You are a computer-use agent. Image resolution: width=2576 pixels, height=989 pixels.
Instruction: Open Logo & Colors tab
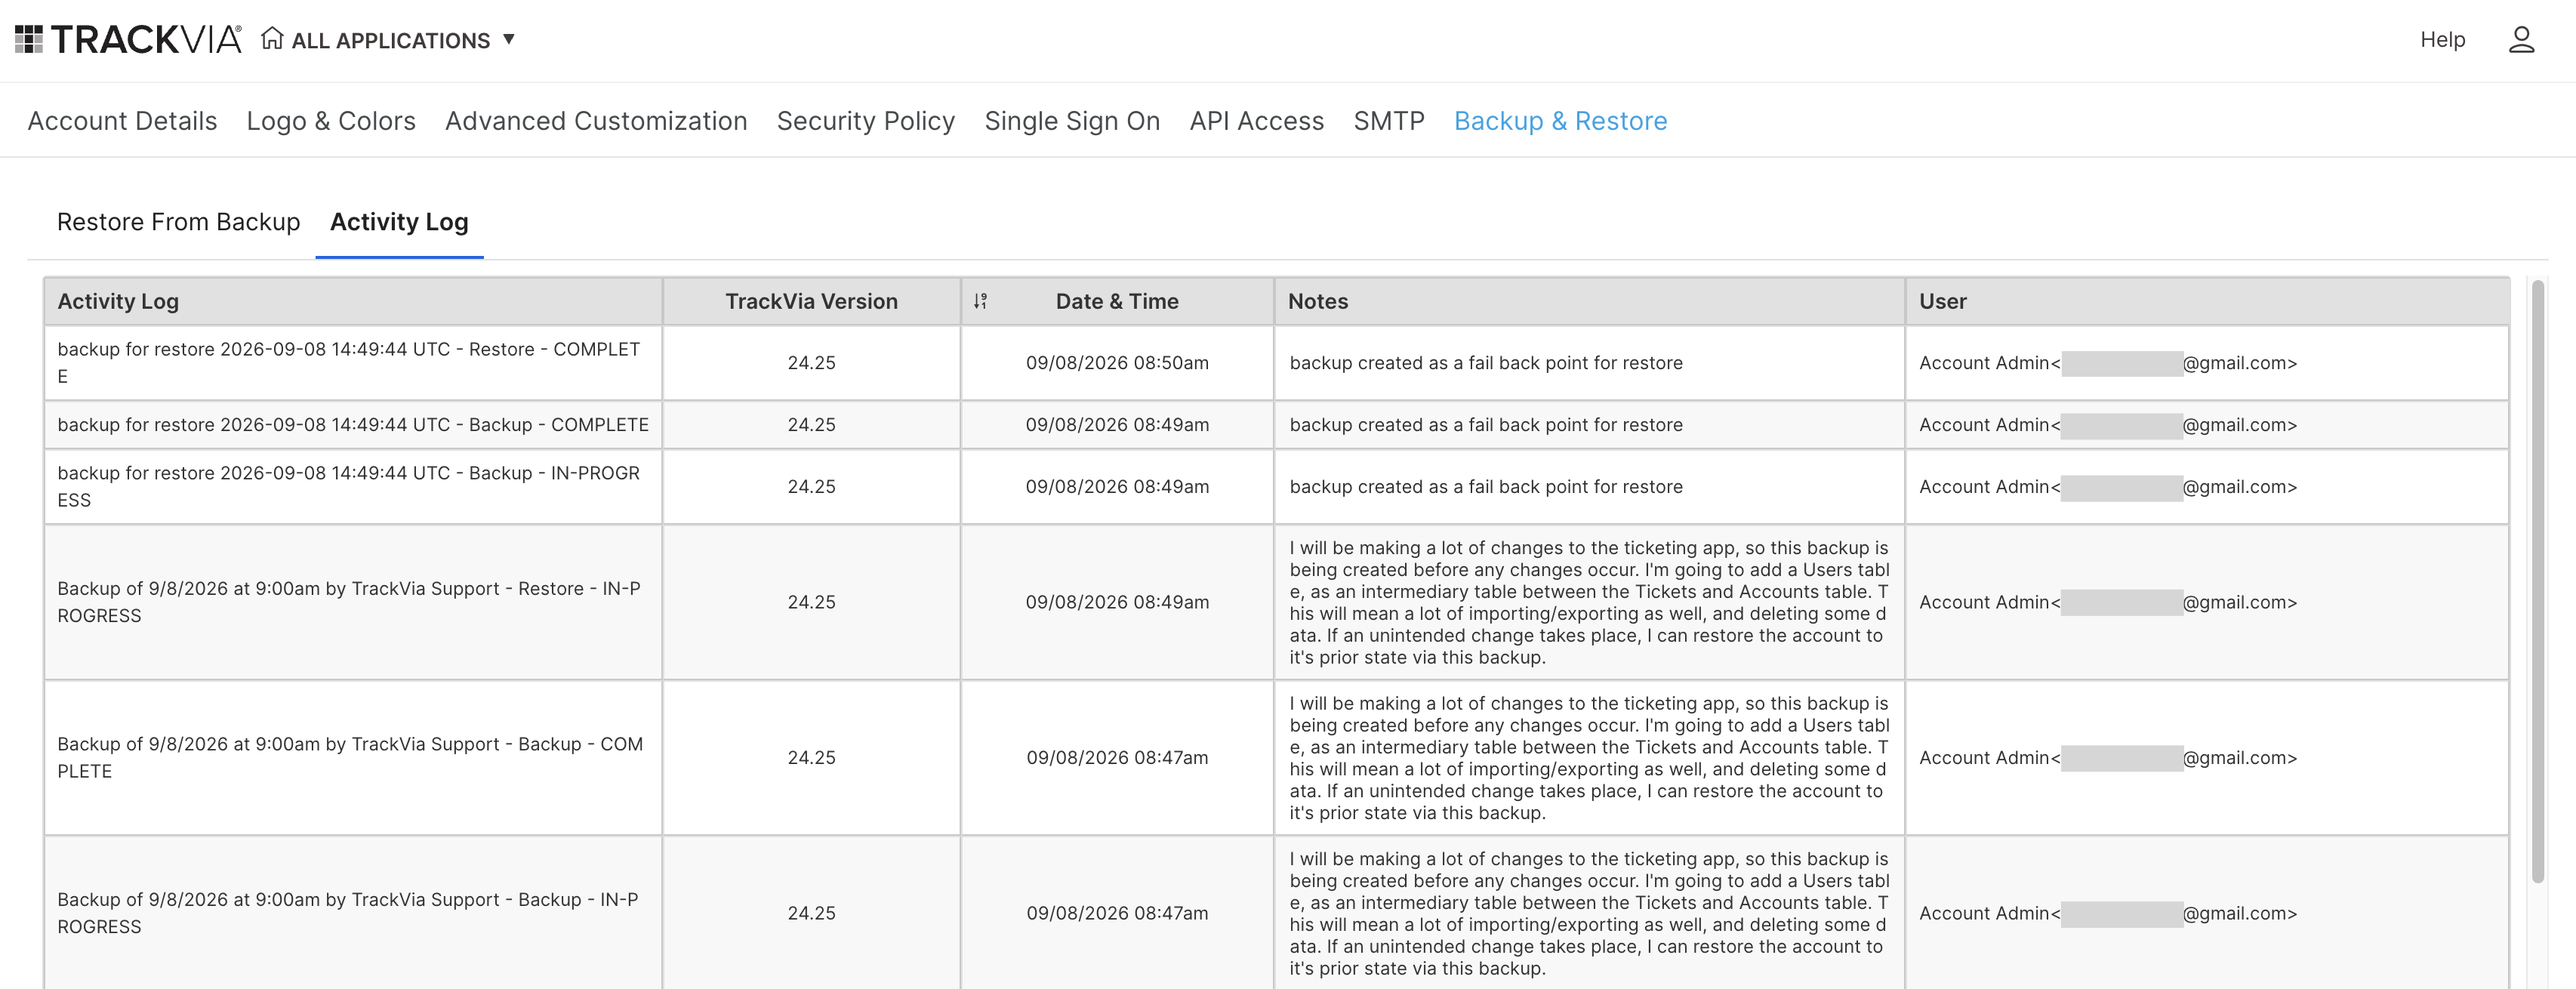pos(331,121)
